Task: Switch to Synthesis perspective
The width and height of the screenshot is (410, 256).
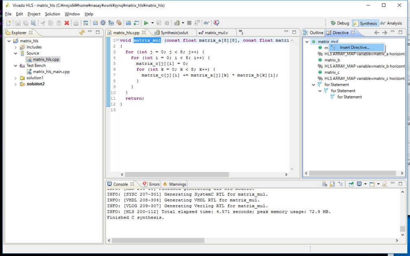Action: coord(365,23)
